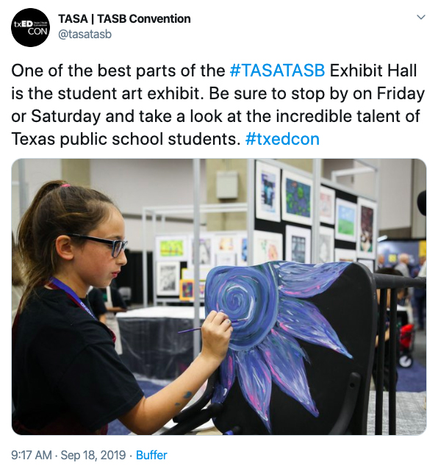Screen dimensions: 438x474
Task: Follow the #txedcon hashtag link
Action: coord(282,139)
